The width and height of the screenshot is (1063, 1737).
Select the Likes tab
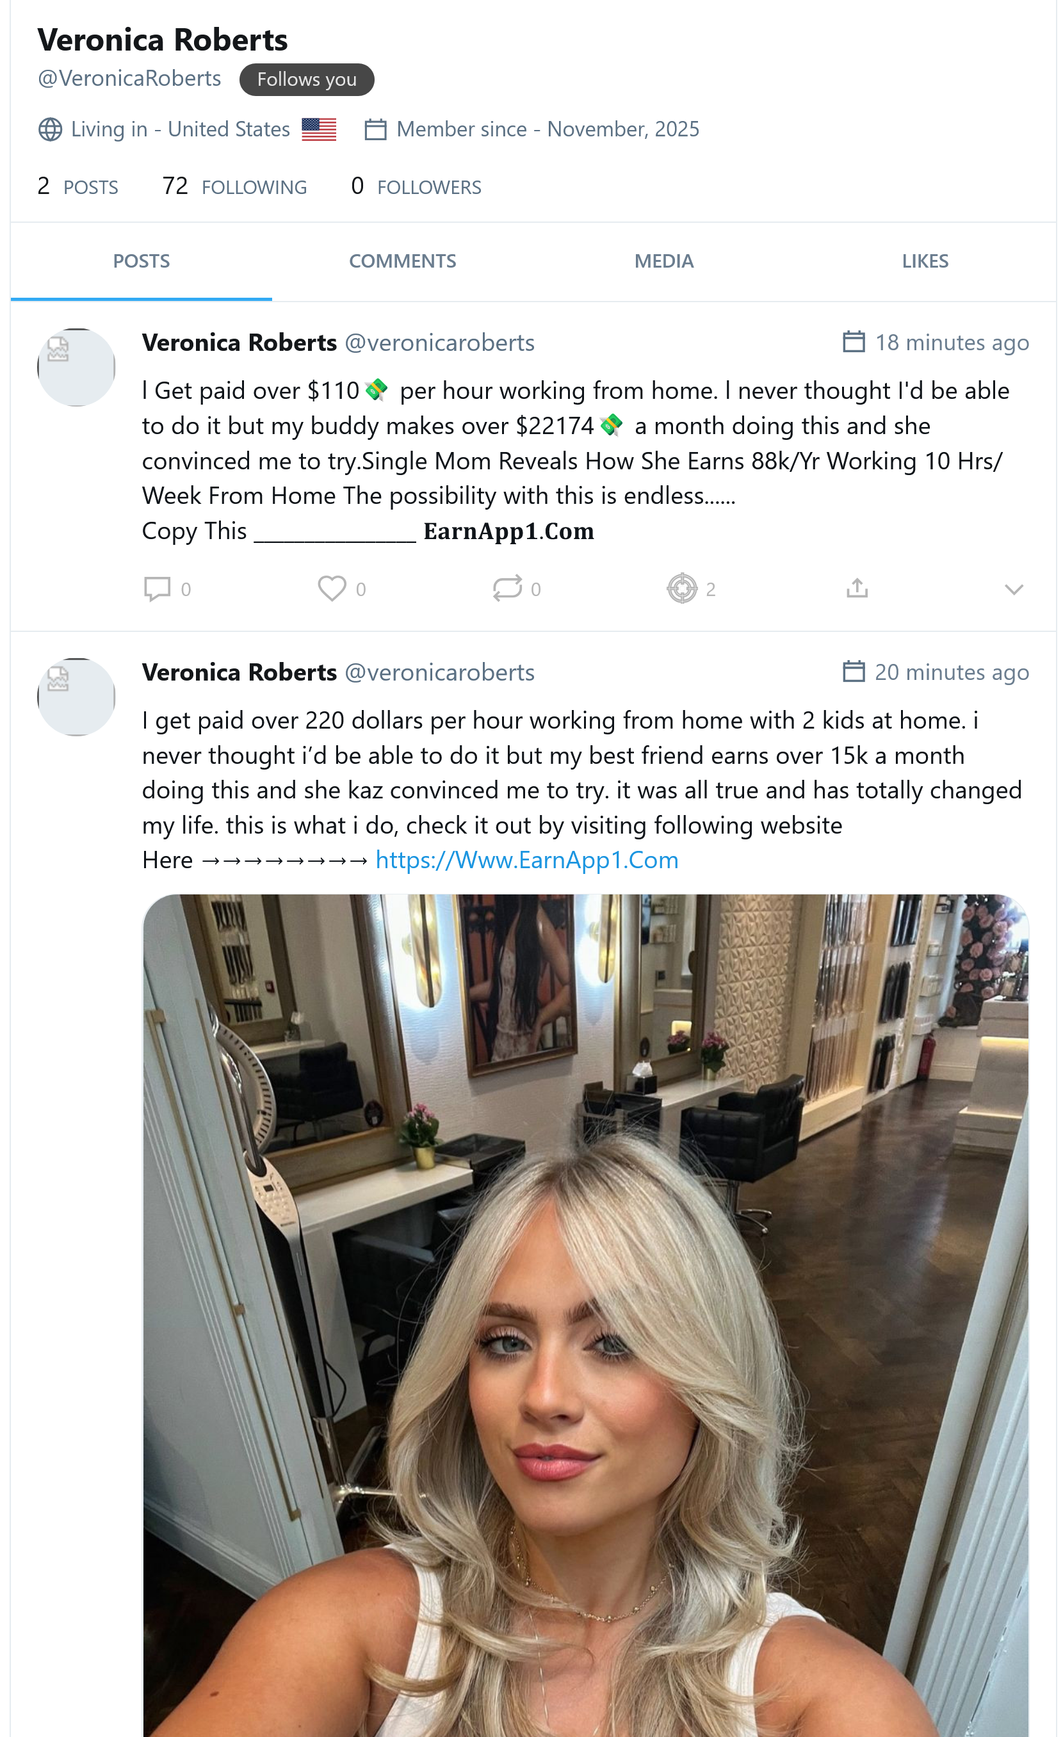(x=925, y=261)
